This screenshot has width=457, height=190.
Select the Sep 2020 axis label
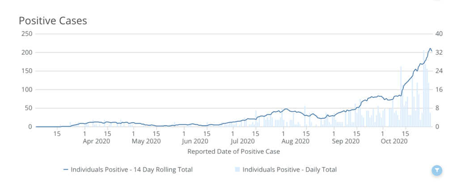click(x=346, y=141)
